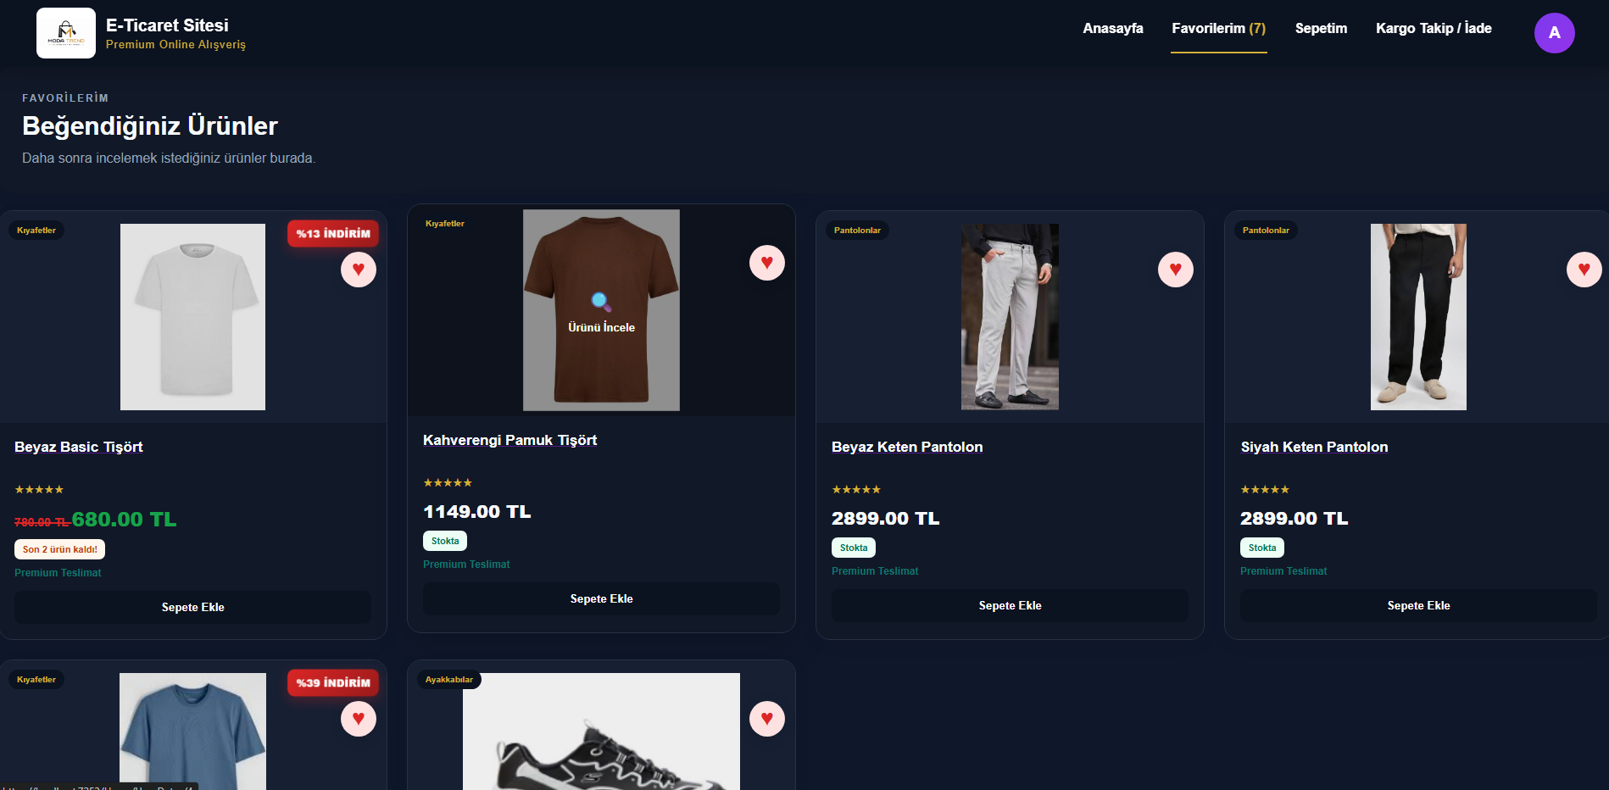This screenshot has width=1609, height=790.
Task: Click Kıyafetler tag on Beyaz Basic Tişört
Action: [x=36, y=231]
